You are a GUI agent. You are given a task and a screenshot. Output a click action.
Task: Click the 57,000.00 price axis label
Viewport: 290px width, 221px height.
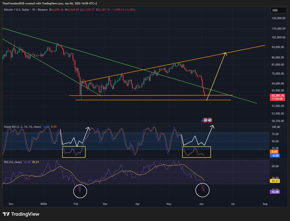click(x=278, y=106)
